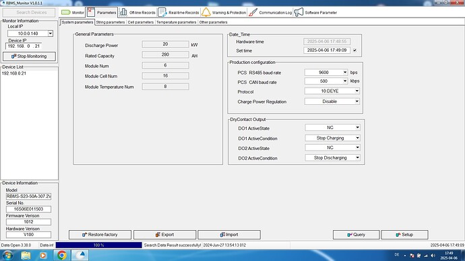Screen dimensions: 465x261
Task: Switch to Other parameters tab
Action: click(213, 22)
